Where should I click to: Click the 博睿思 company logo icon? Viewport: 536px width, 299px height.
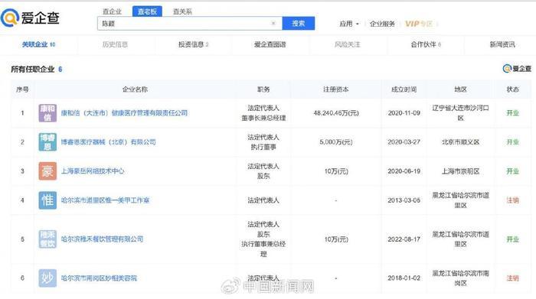pos(47,142)
